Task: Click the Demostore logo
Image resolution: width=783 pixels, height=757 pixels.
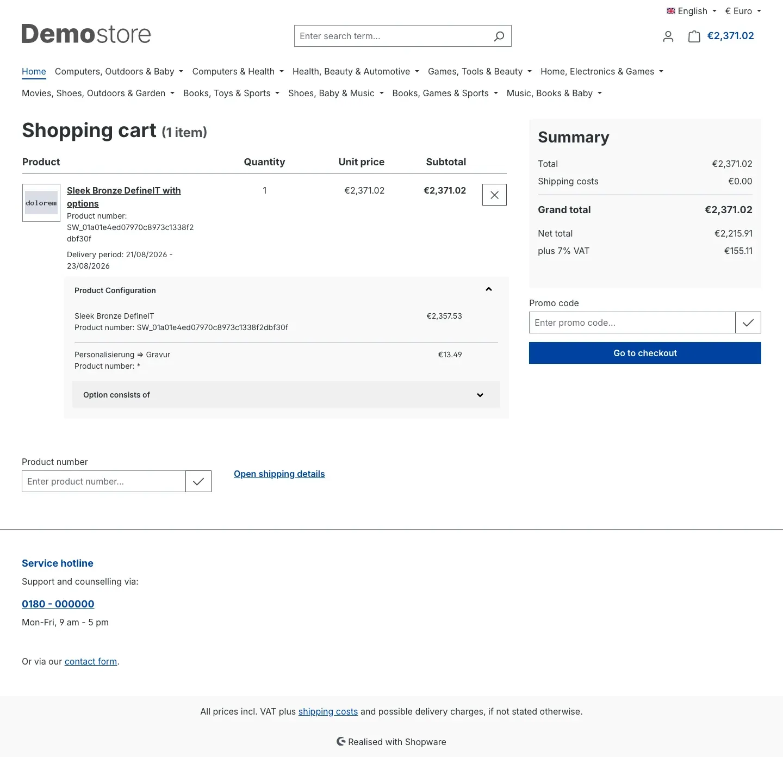Action: 86,34
